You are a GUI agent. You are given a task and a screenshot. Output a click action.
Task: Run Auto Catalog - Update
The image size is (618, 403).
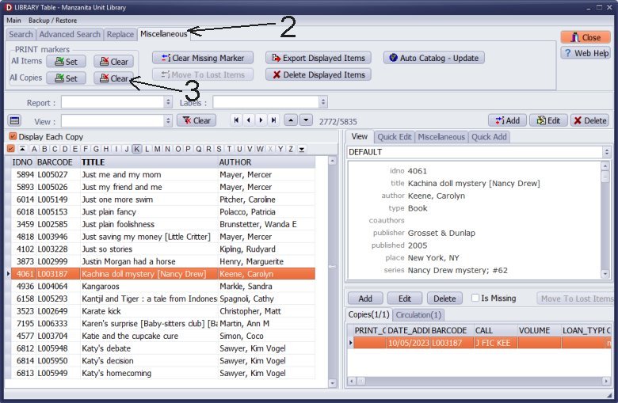(433, 58)
